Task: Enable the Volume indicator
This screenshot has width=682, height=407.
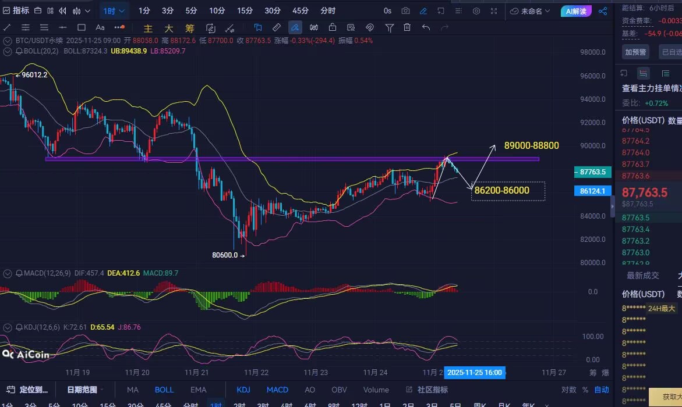Action: pyautogui.click(x=376, y=390)
